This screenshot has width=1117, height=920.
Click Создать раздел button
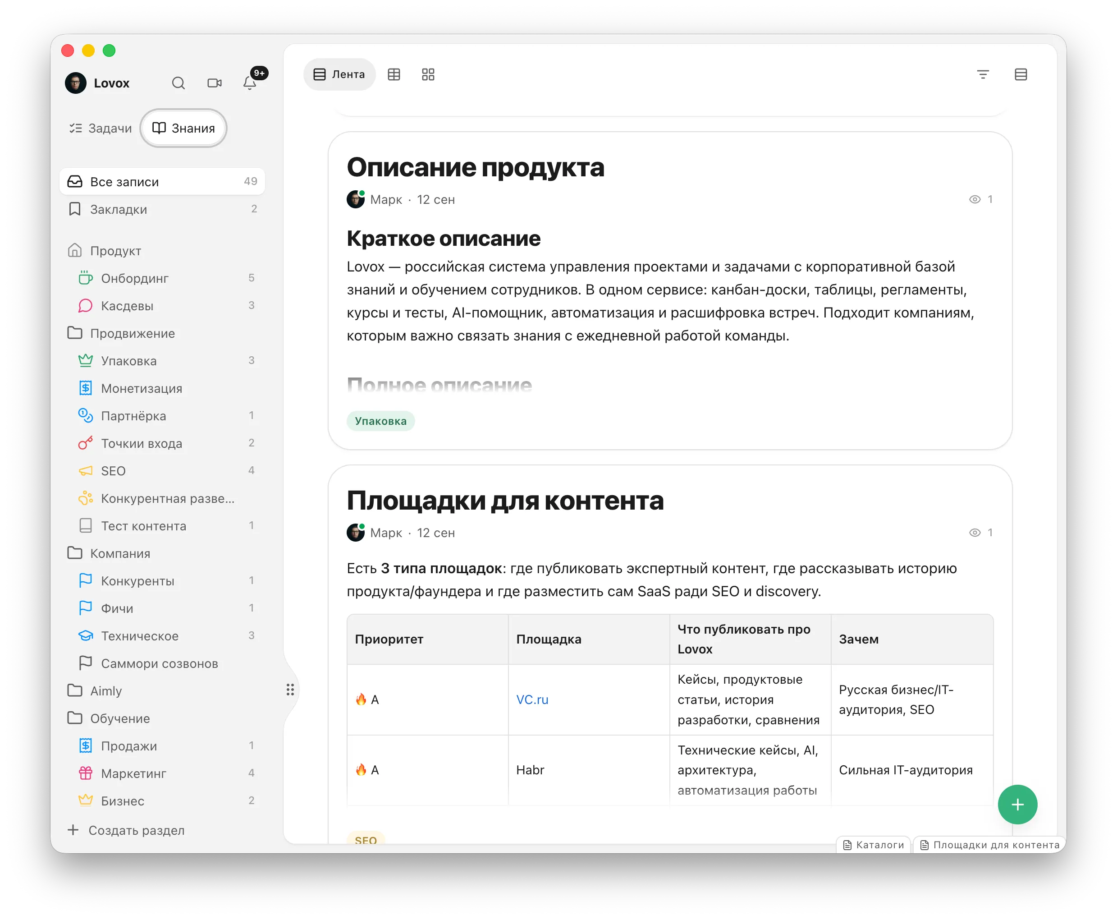point(127,830)
